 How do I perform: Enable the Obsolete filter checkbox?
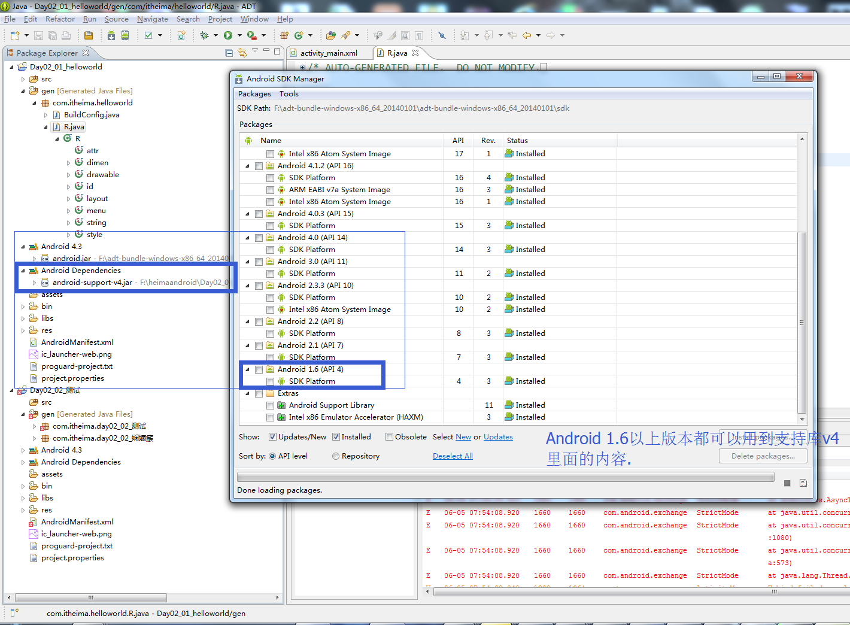[x=389, y=437]
